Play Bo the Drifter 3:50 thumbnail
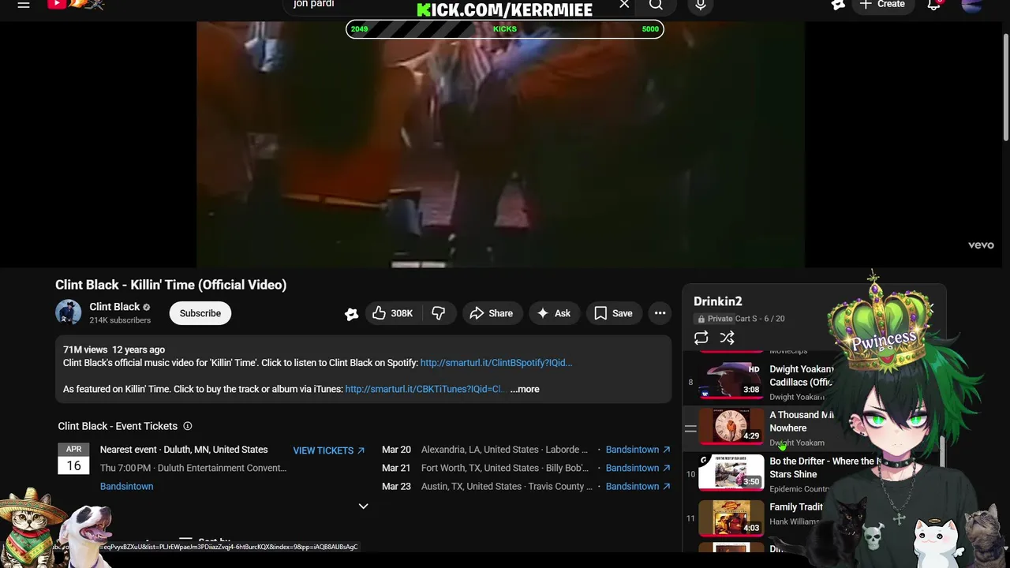This screenshot has height=568, width=1010. pos(731,472)
